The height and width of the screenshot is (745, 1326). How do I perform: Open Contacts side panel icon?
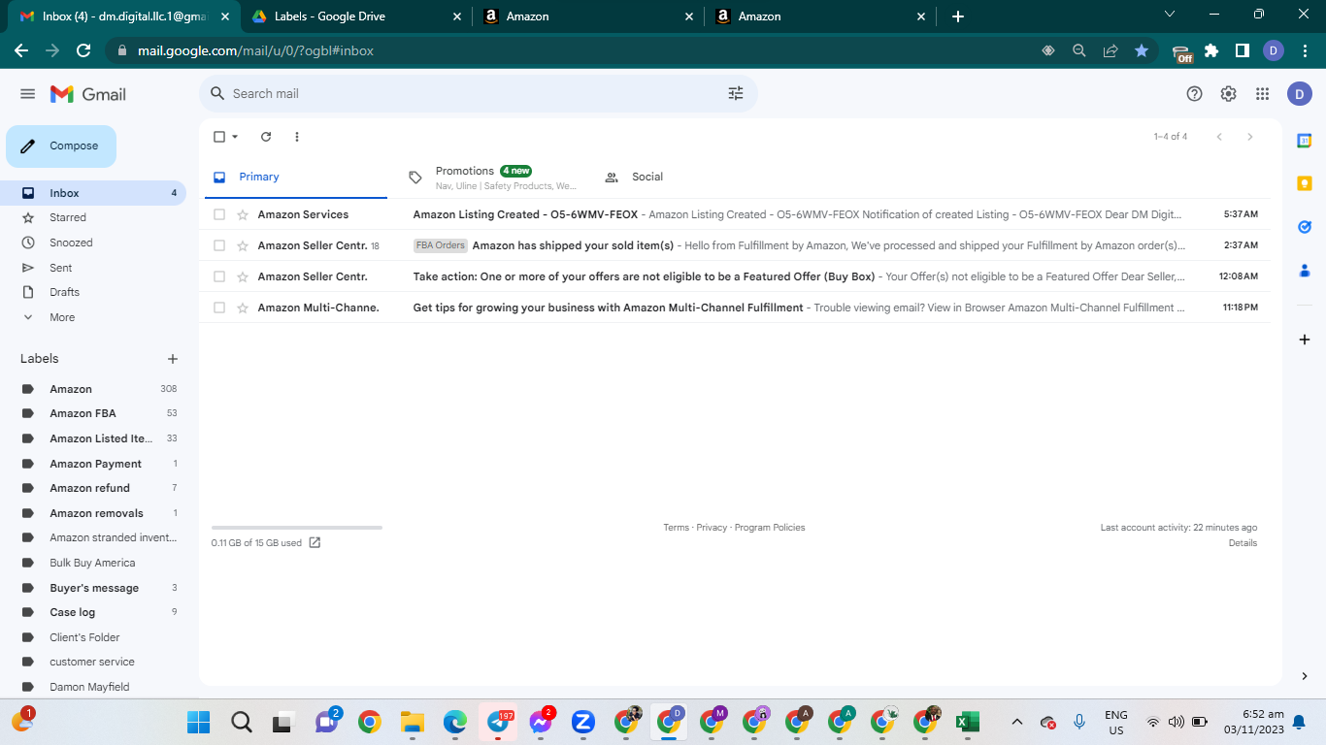coord(1305,271)
